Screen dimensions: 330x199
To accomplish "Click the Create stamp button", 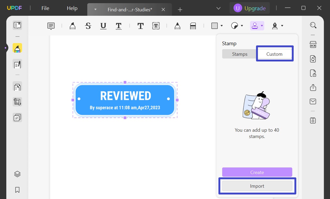I will pos(257,172).
